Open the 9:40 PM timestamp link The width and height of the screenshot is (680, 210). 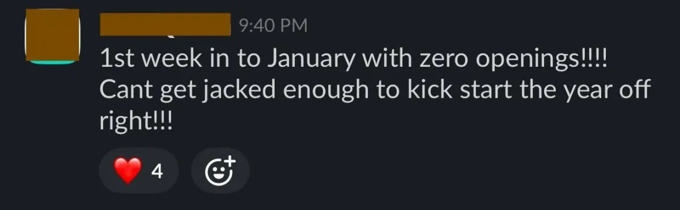273,25
